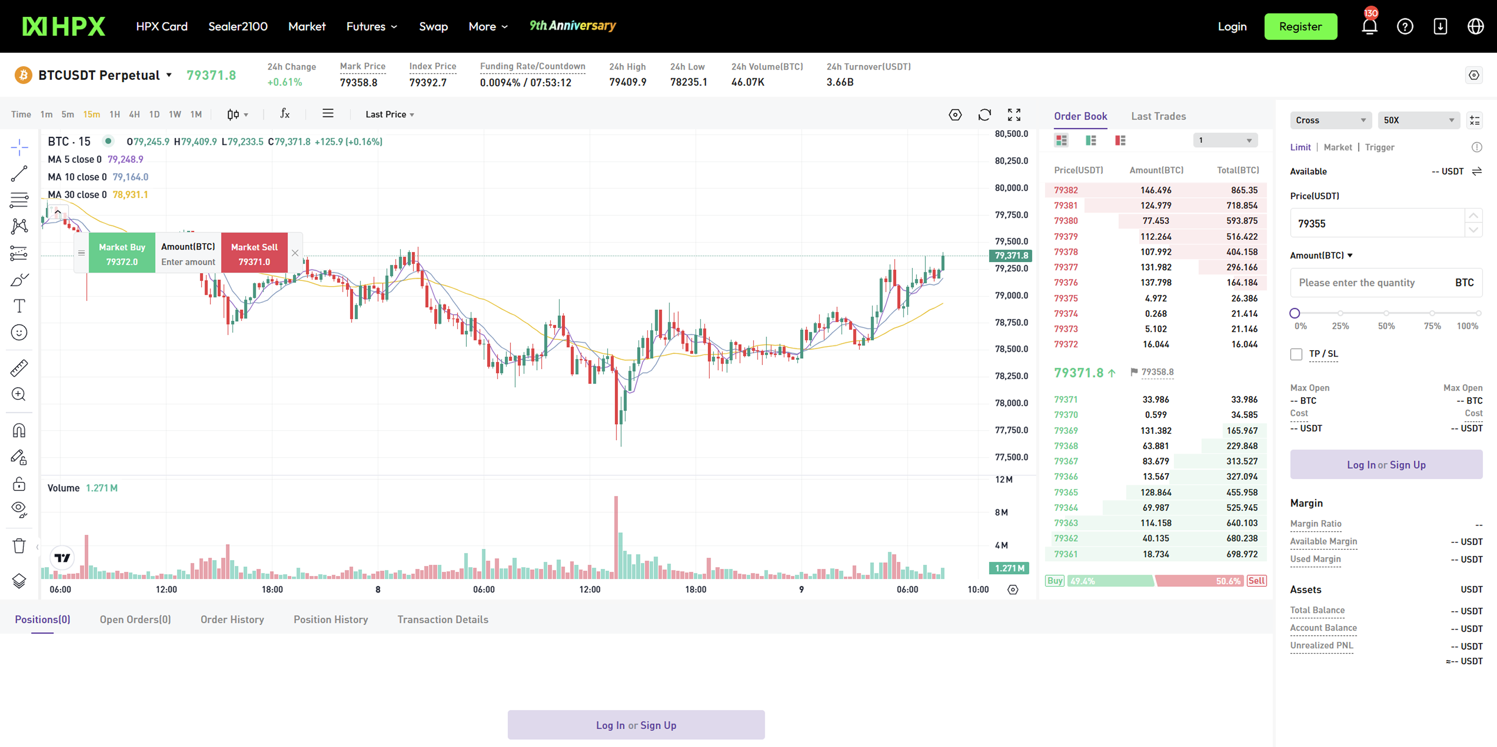This screenshot has width=1497, height=747.
Task: Click the Market Buy 79372.0 button
Action: (x=122, y=253)
